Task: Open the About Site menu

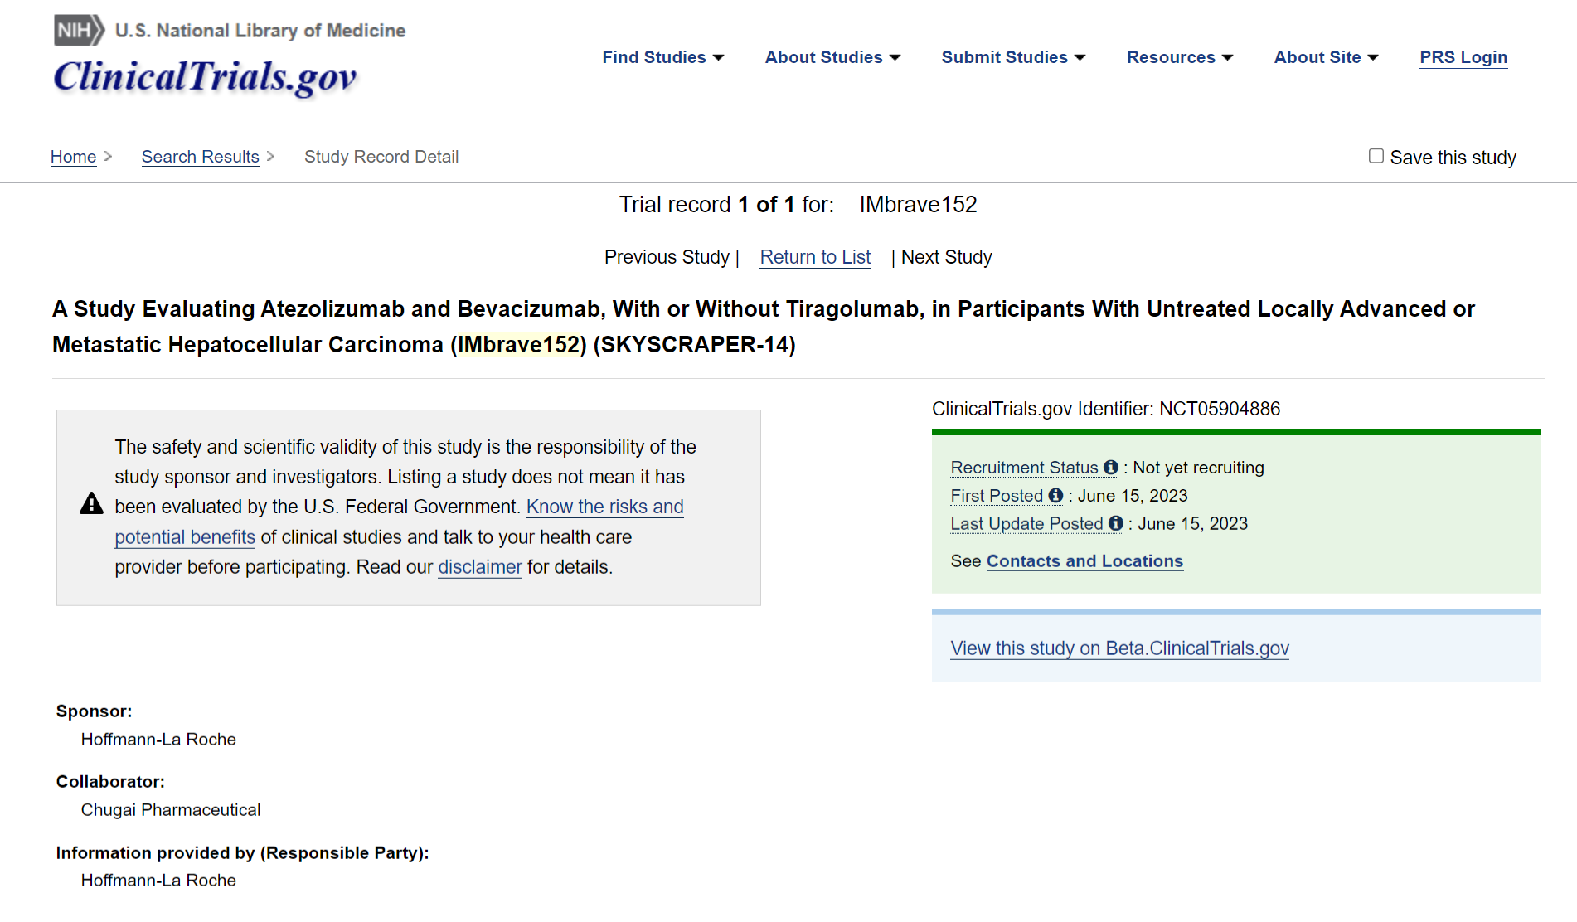Action: 1326,57
